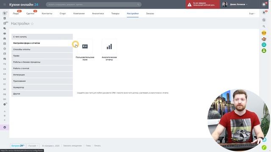Open the hamburger menu beside Кухни онлайн 24
Image resolution: width=271 pixels, height=152 pixels.
pos(5,5)
